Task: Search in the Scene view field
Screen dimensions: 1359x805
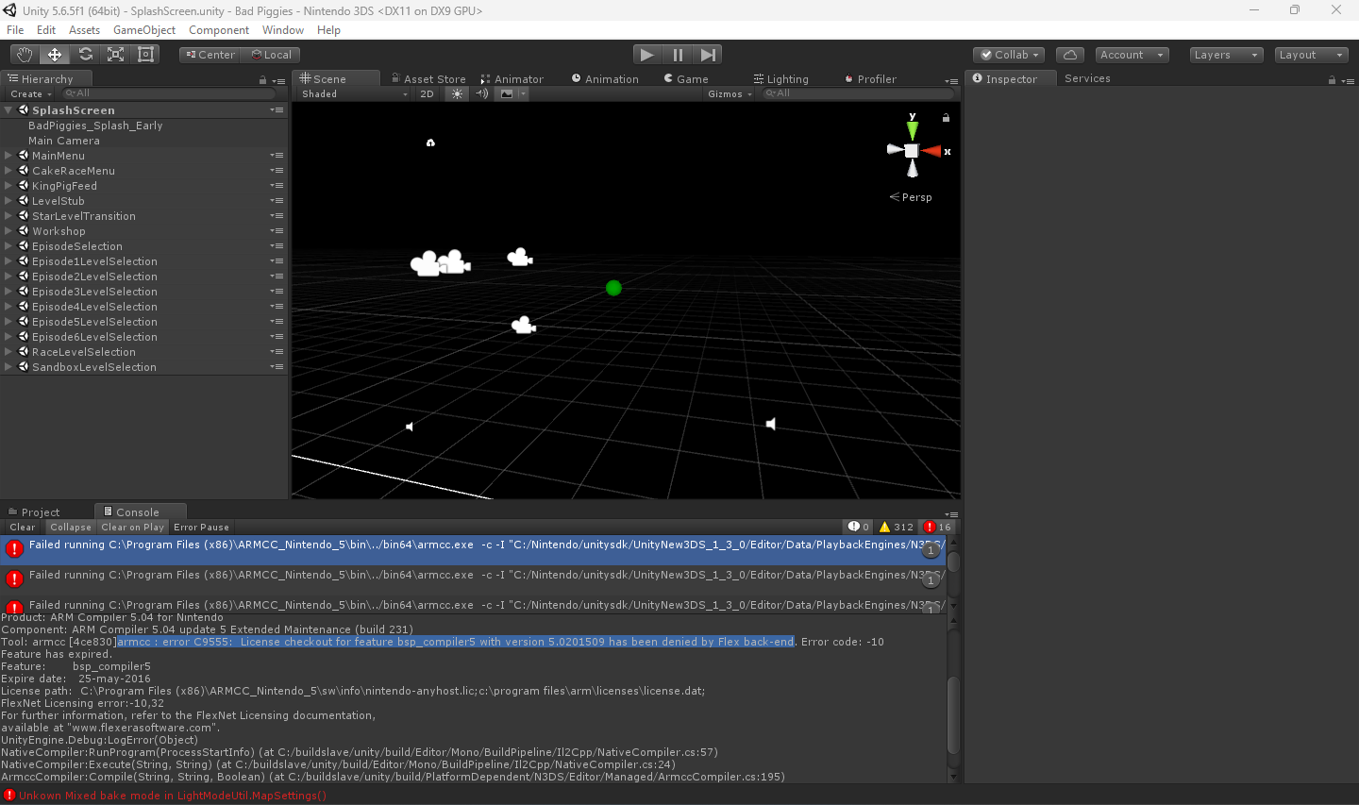Action: click(857, 93)
